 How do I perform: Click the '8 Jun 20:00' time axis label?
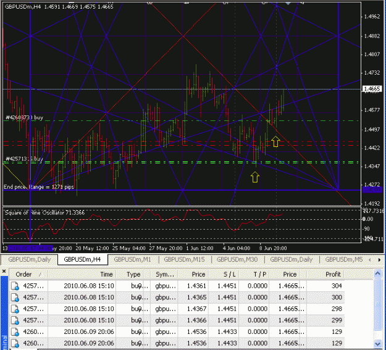pyautogui.click(x=273, y=248)
